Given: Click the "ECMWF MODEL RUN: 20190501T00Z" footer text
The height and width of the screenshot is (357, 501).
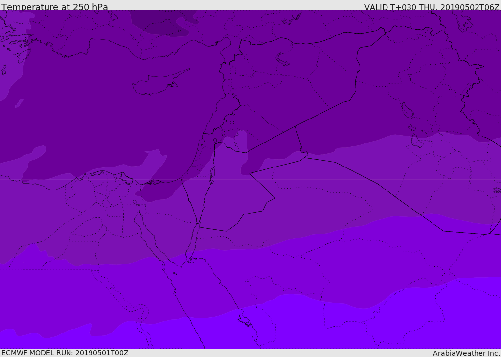Looking at the screenshot, I should pyautogui.click(x=65, y=353).
